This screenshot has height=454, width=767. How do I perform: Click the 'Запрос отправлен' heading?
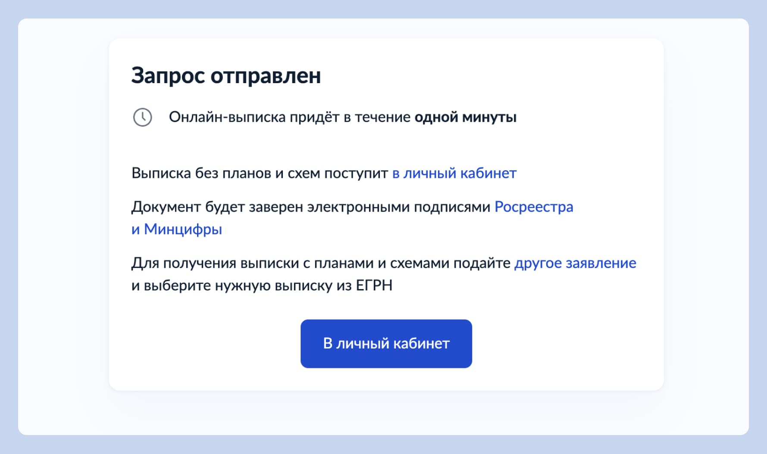tap(226, 76)
